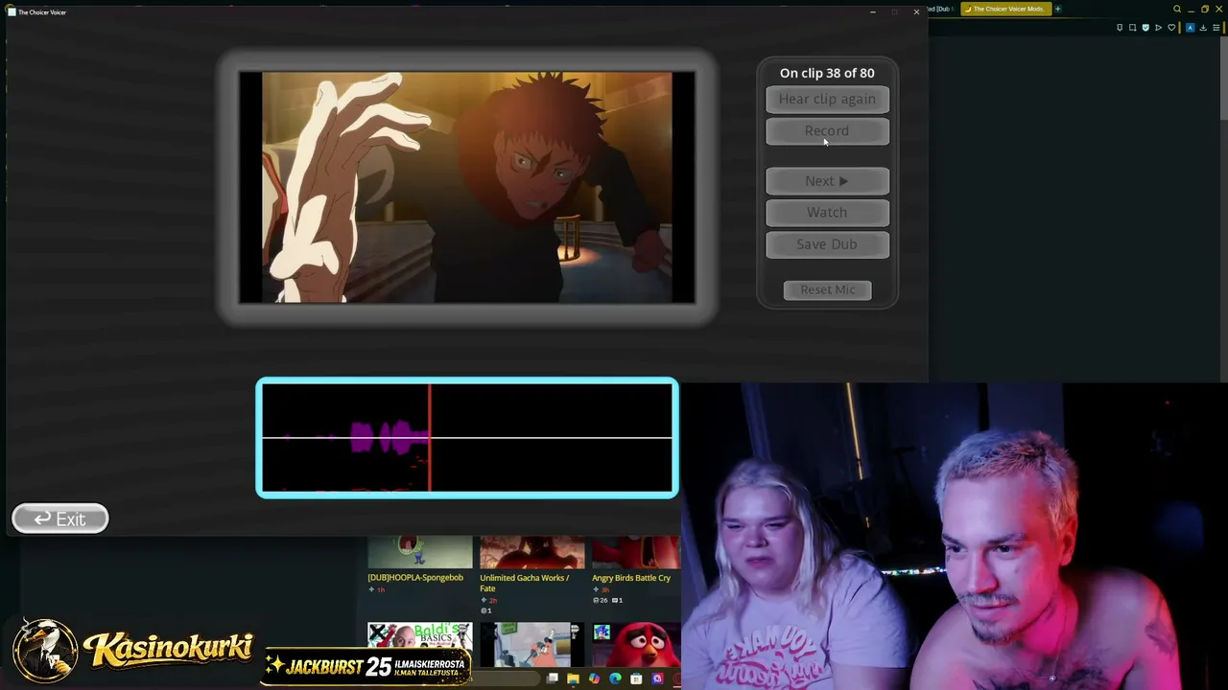
Task: Open Copilot from the taskbar
Action: tap(594, 678)
